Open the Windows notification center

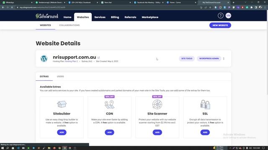click(x=263, y=148)
